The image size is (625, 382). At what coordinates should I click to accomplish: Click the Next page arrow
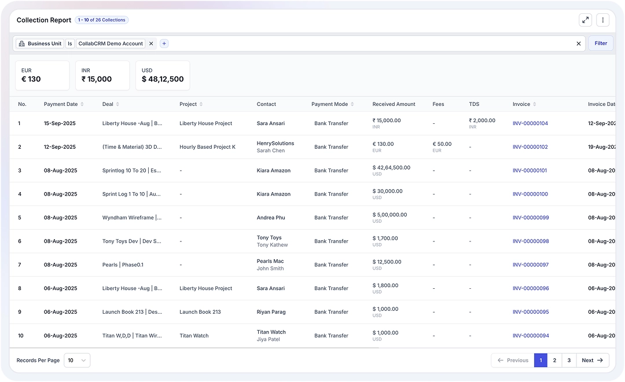coord(591,360)
